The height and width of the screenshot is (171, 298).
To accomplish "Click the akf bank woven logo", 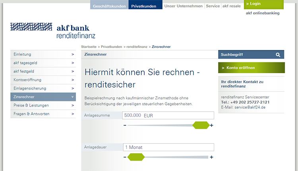I will 31,27.
